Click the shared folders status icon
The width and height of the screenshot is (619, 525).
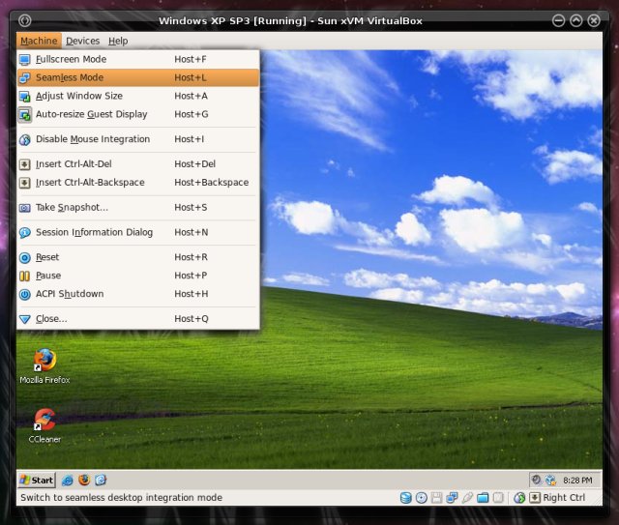483,498
